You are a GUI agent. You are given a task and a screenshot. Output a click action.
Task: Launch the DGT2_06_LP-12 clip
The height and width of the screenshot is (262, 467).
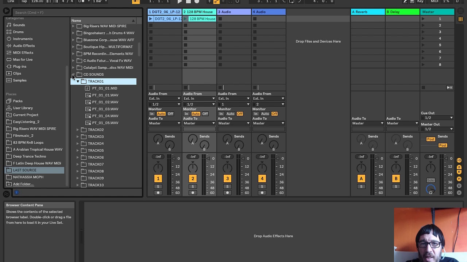coord(150,19)
